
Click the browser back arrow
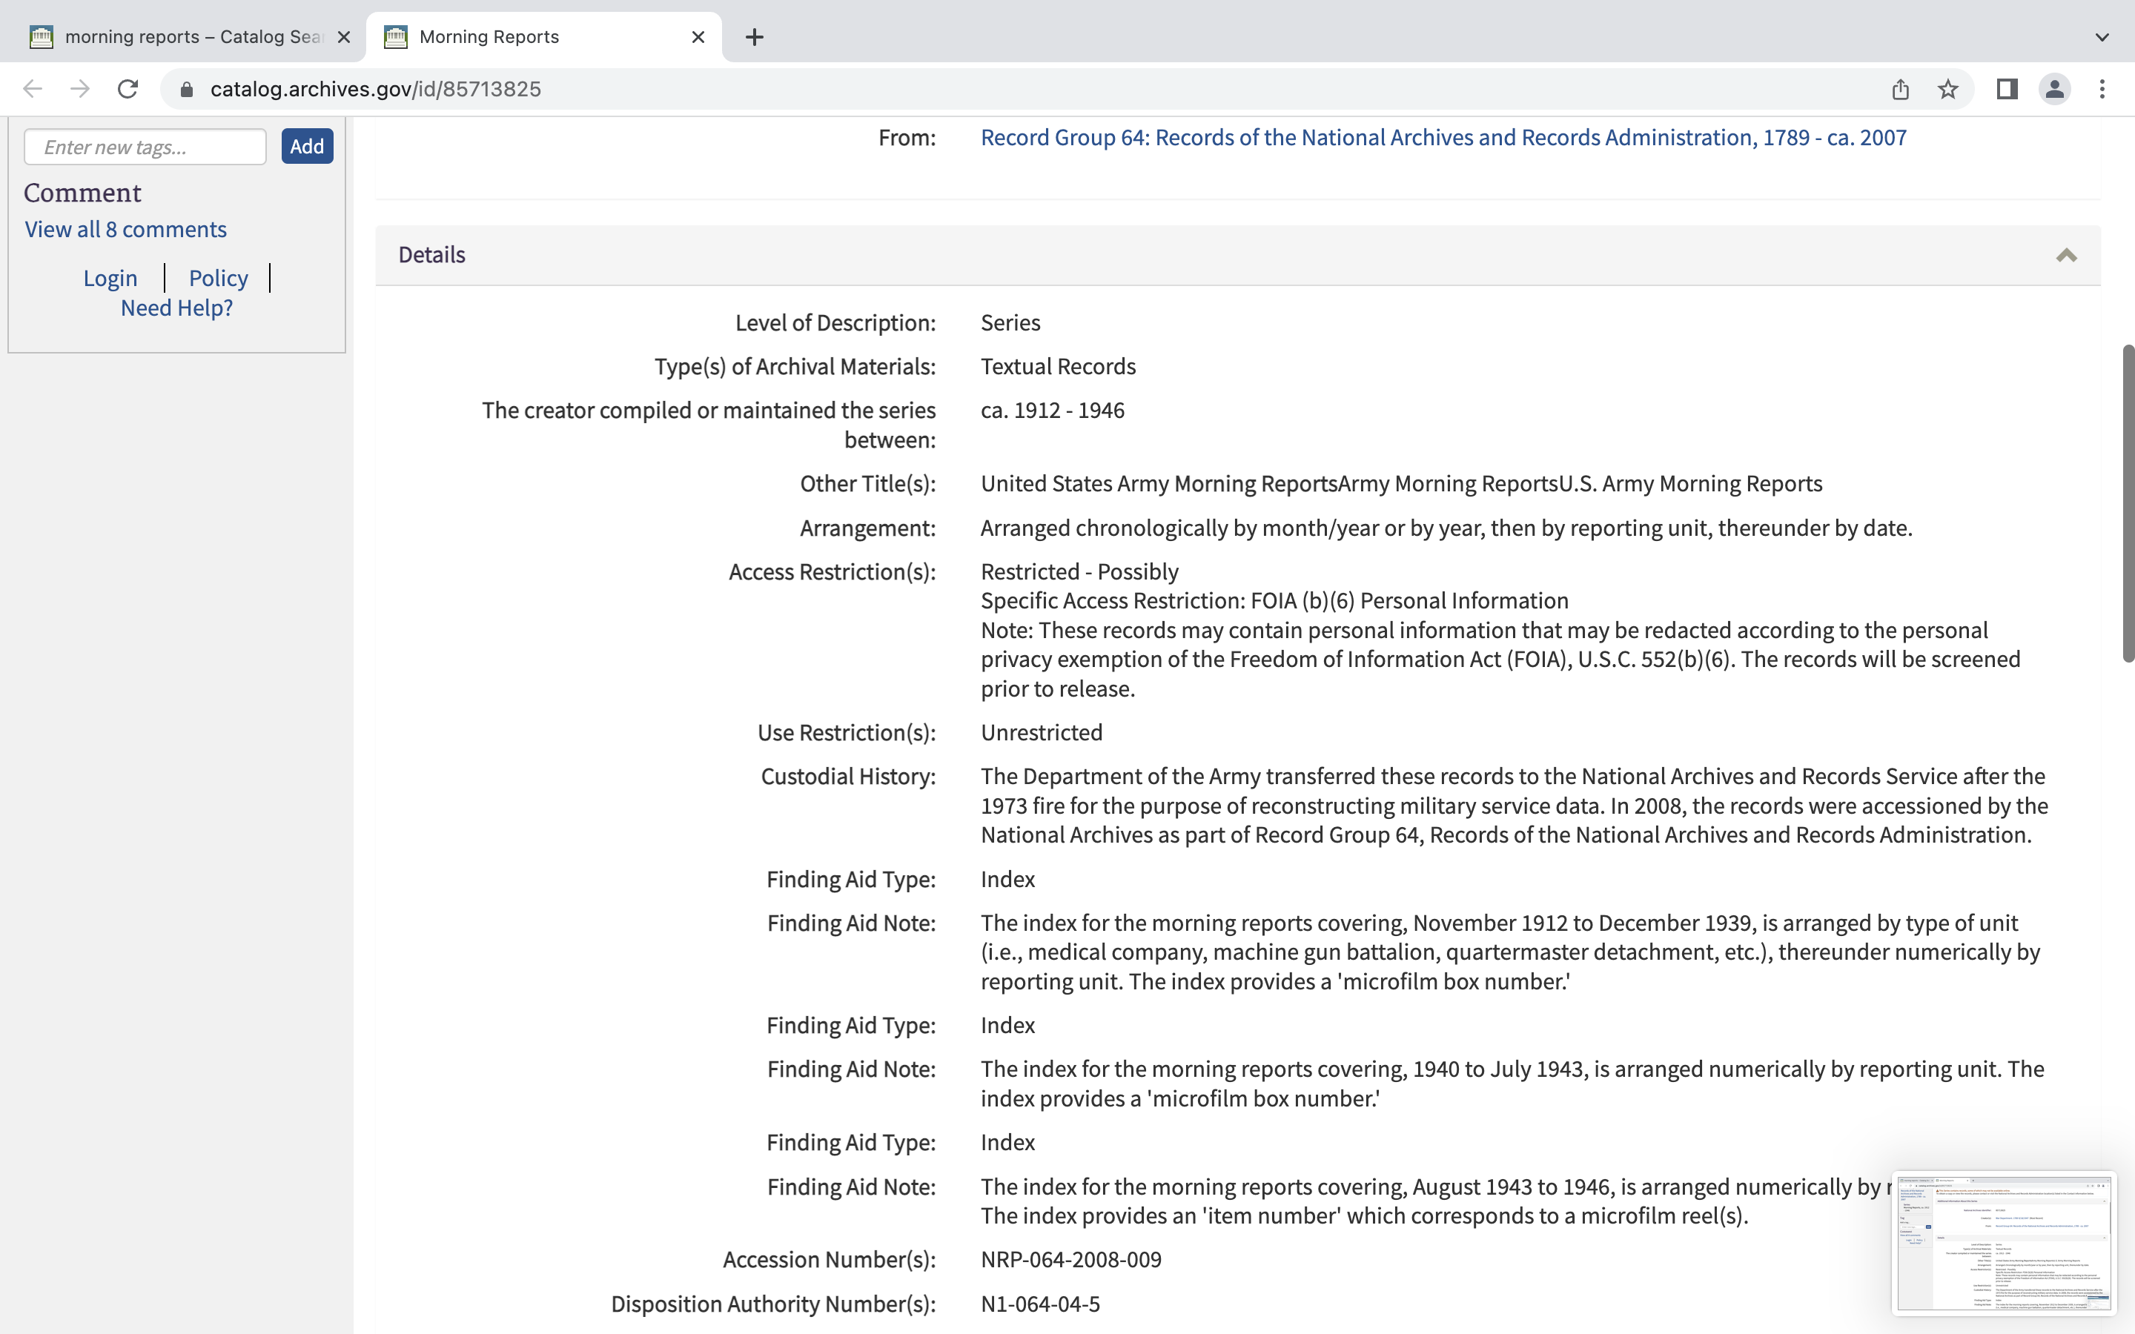click(x=33, y=89)
